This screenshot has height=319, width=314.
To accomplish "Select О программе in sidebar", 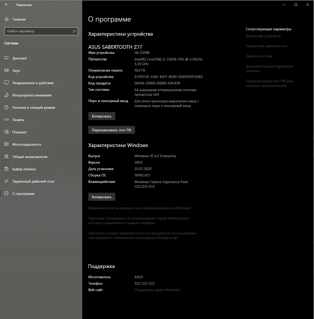I will click(x=41, y=194).
